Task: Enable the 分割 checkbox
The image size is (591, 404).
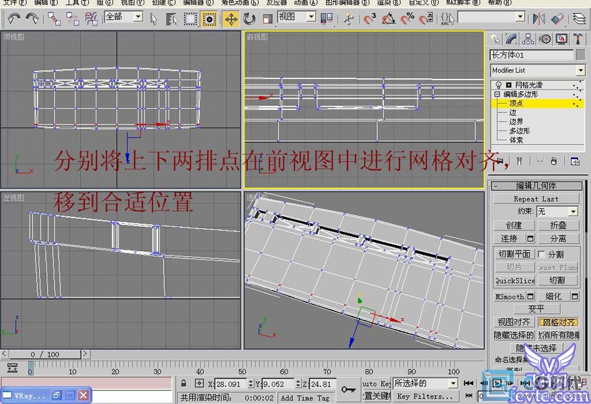Action: coord(541,254)
